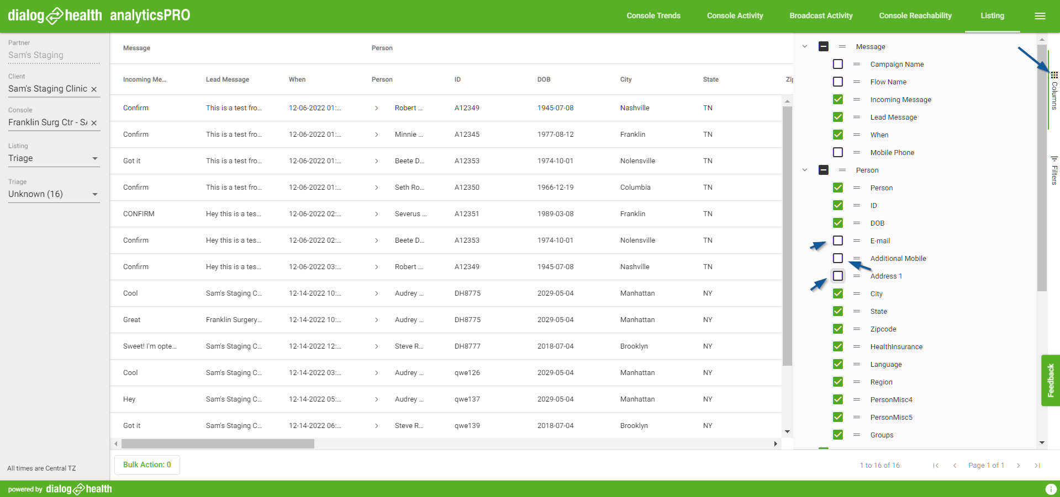Click the columns panel vertical scrollbar
Image resolution: width=1060 pixels, height=497 pixels.
coord(1042,168)
